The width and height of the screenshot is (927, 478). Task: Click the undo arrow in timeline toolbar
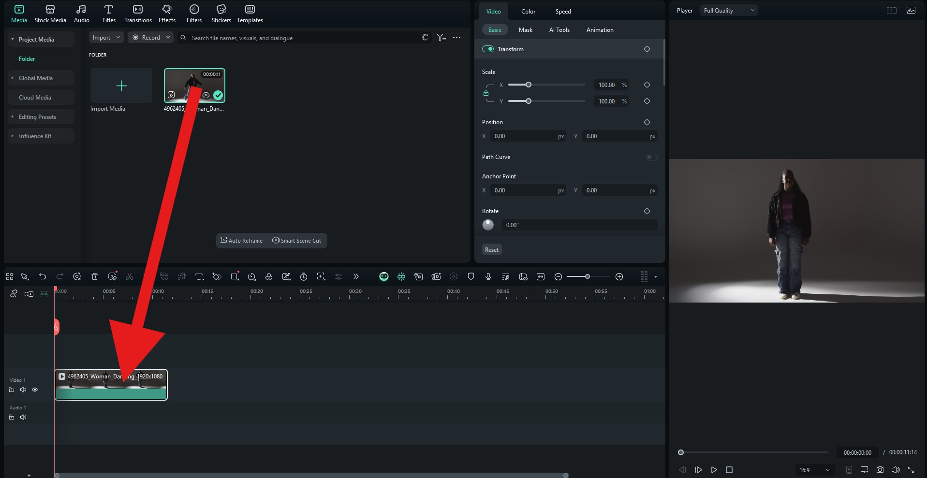click(43, 276)
